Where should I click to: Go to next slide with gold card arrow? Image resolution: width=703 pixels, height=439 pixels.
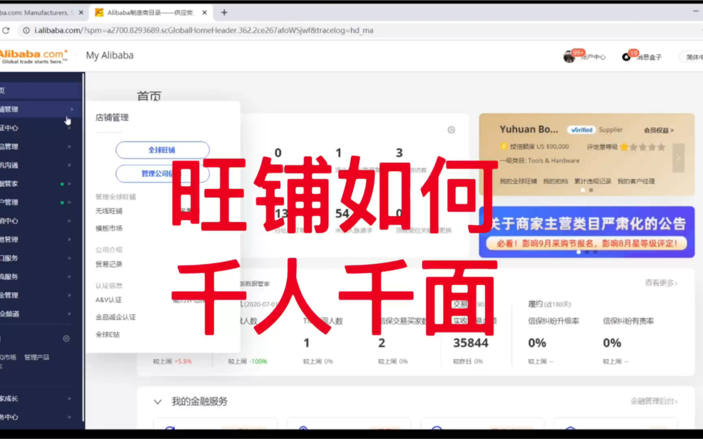pos(678,158)
